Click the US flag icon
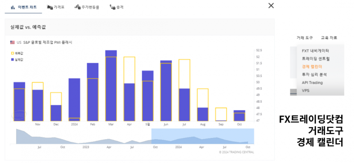 coord(12,42)
